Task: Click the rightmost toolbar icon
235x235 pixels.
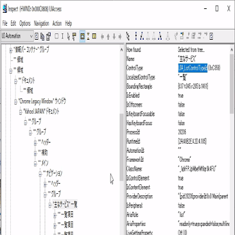Action: coord(211,37)
